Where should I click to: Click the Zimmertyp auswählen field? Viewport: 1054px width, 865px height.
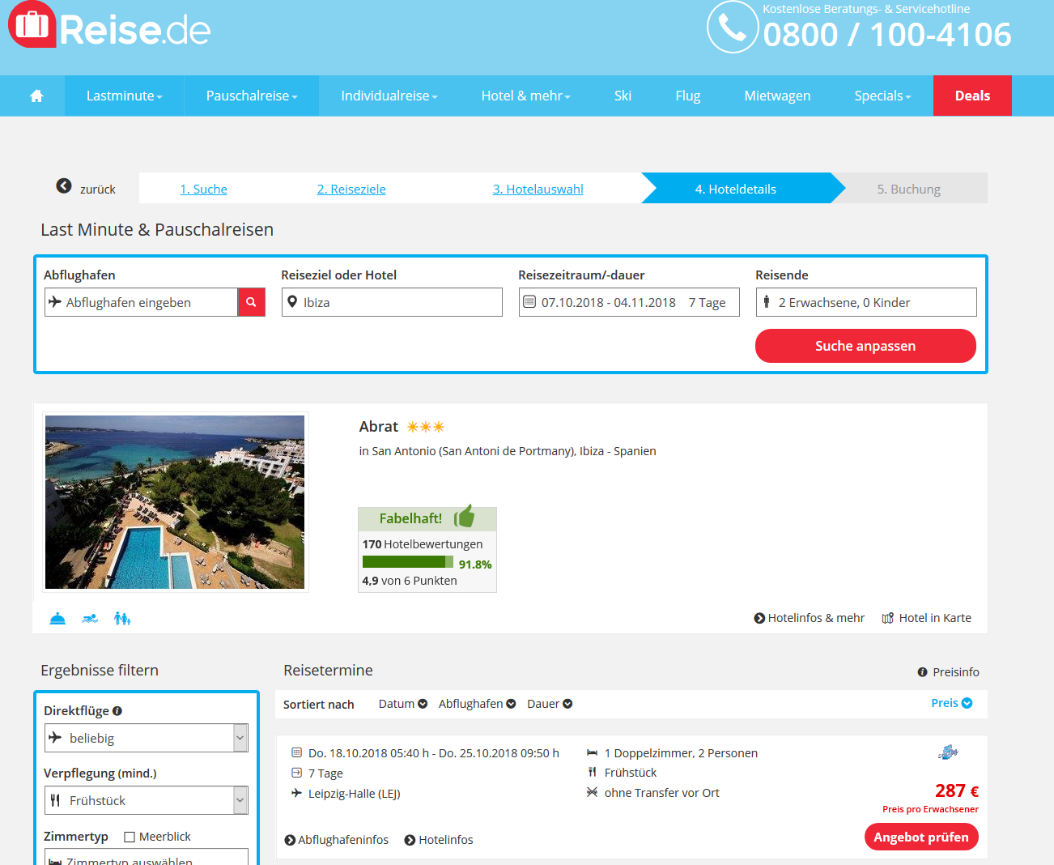tap(147, 857)
